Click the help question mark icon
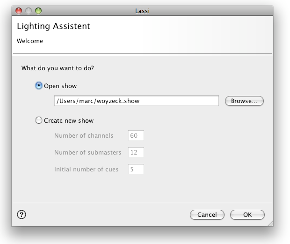Viewport: 290px width, 244px height. (x=22, y=214)
